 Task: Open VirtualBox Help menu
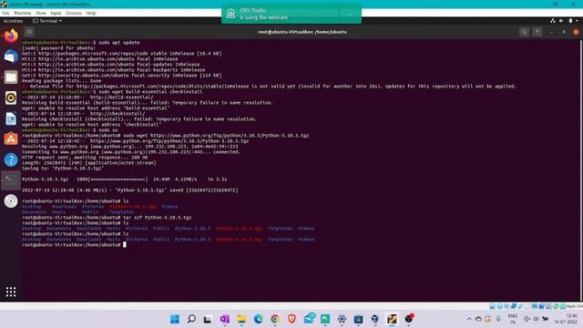(x=91, y=13)
